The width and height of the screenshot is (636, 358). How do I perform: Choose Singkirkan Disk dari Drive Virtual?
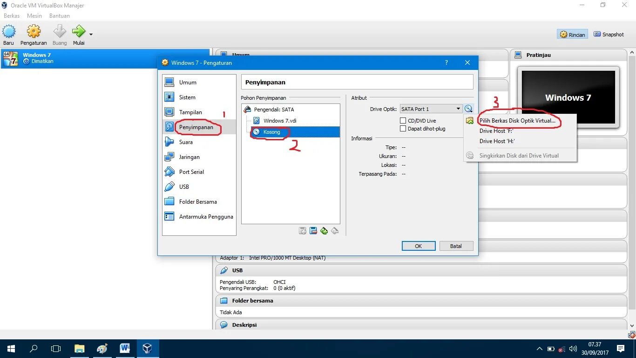(520, 156)
